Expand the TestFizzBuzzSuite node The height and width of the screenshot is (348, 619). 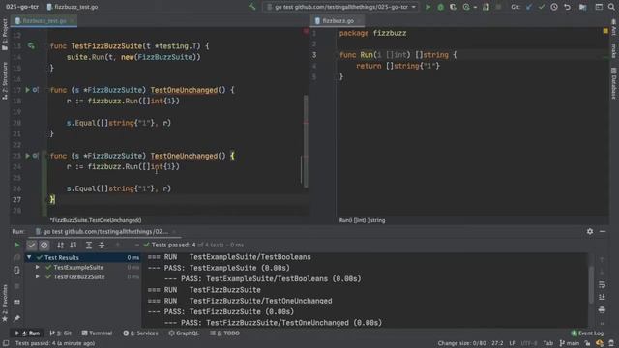[x=38, y=277]
